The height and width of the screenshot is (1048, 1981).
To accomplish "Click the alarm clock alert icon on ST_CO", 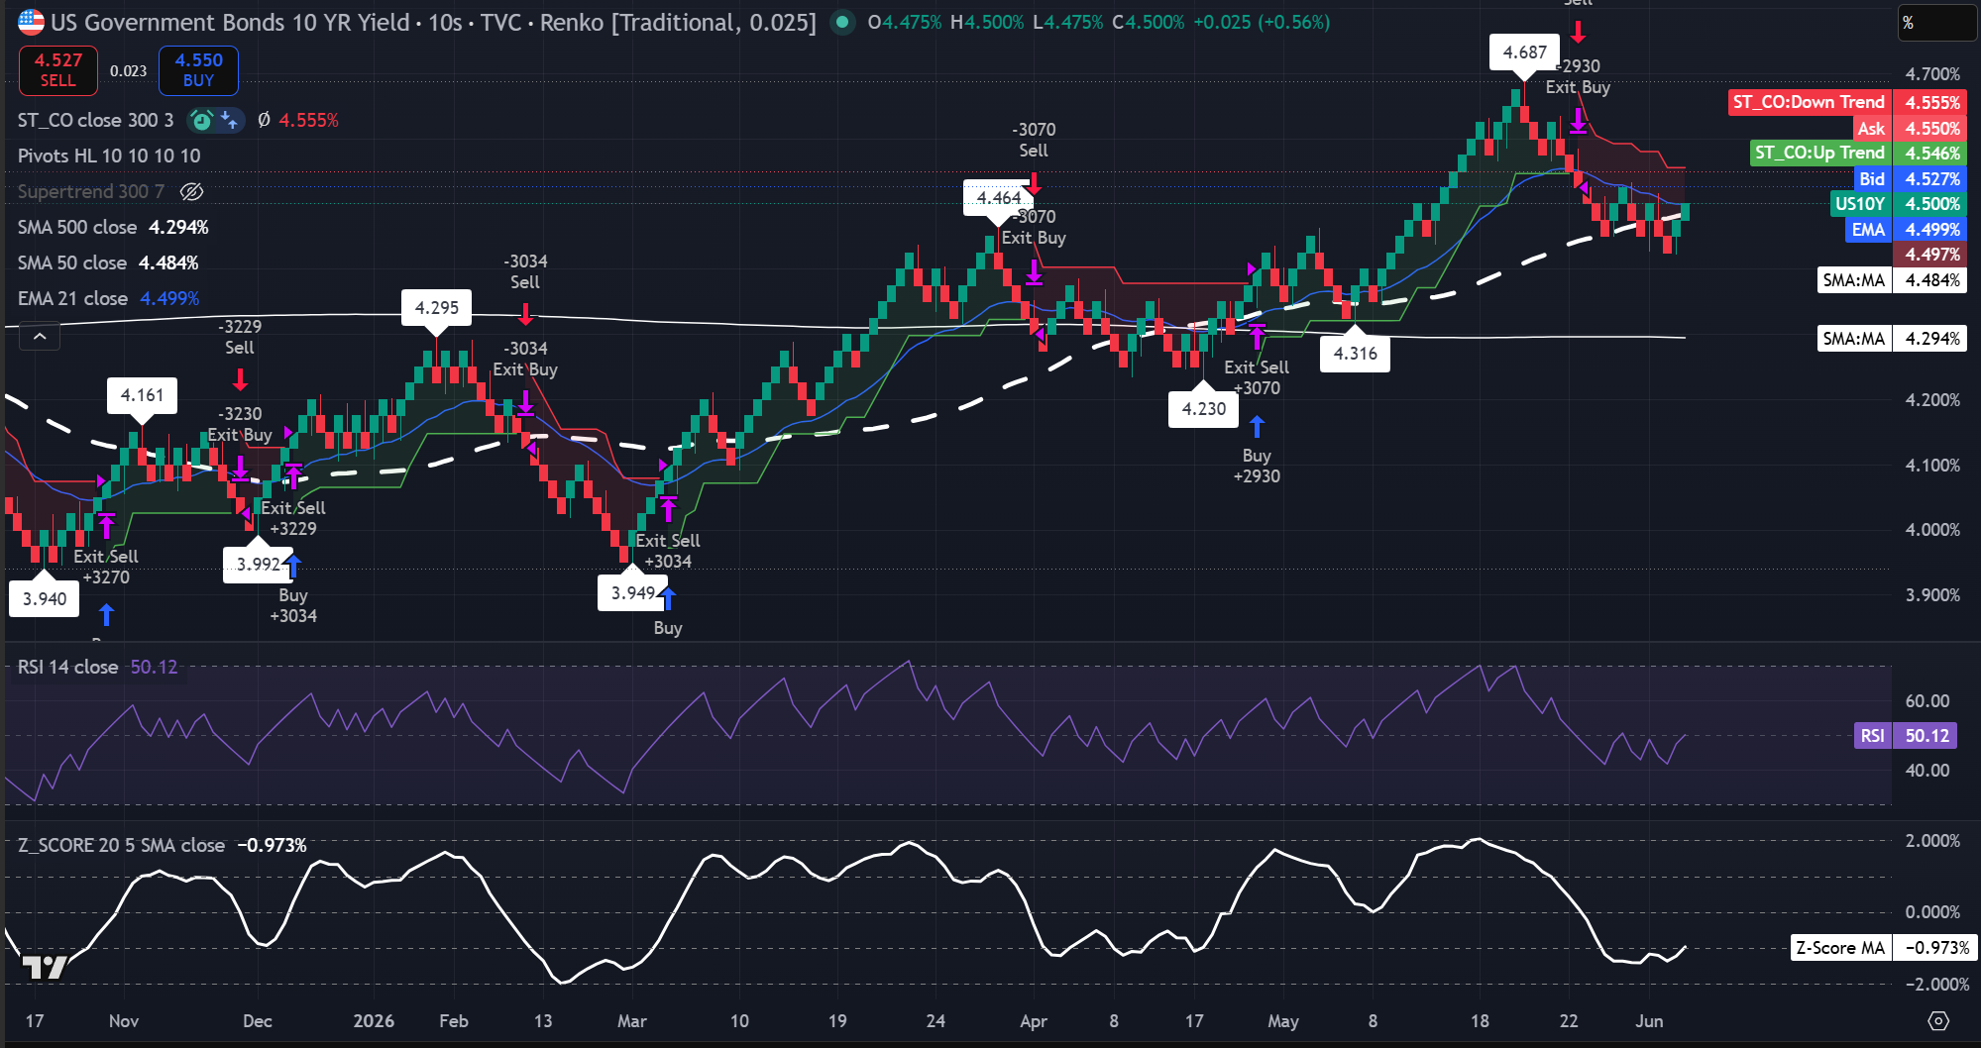I will [202, 121].
